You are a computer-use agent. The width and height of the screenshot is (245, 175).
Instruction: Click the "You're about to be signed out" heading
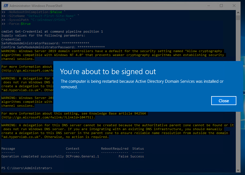click(108, 72)
